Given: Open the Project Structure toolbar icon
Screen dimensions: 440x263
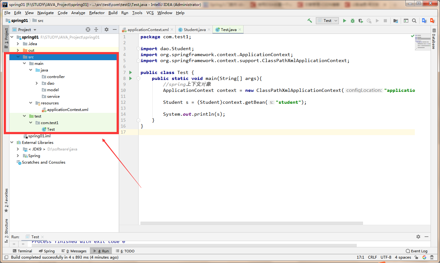Looking at the screenshot, I should [x=396, y=21].
